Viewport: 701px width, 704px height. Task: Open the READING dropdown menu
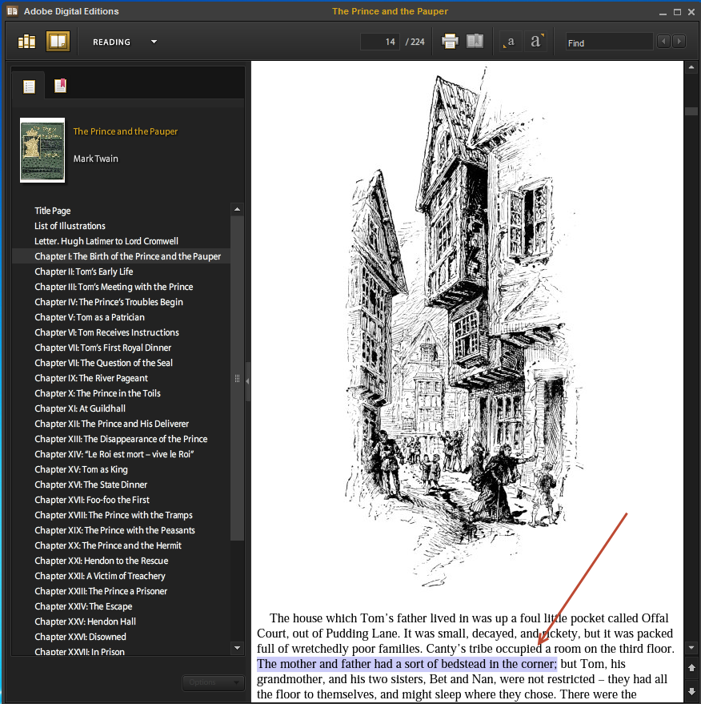click(154, 42)
